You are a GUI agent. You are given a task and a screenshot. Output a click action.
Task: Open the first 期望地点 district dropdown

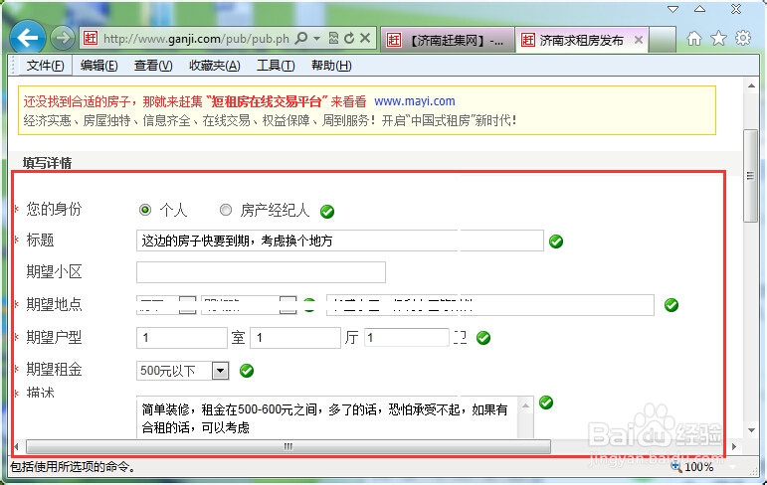[166, 305]
